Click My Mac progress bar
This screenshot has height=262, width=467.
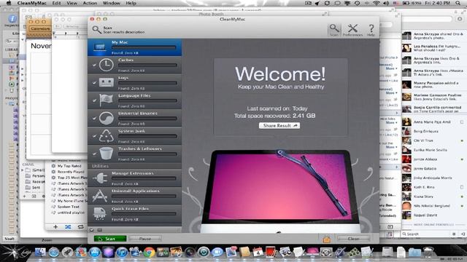(x=144, y=47)
